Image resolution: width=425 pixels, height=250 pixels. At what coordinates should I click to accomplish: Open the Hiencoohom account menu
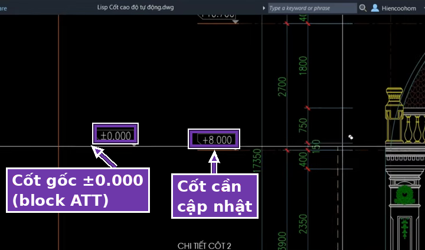pyautogui.click(x=398, y=8)
